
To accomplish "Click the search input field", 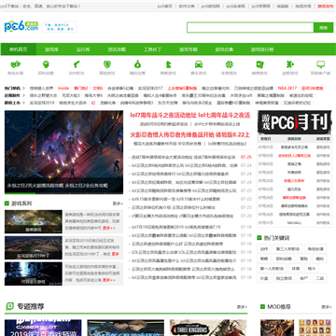I will pos(250,27).
